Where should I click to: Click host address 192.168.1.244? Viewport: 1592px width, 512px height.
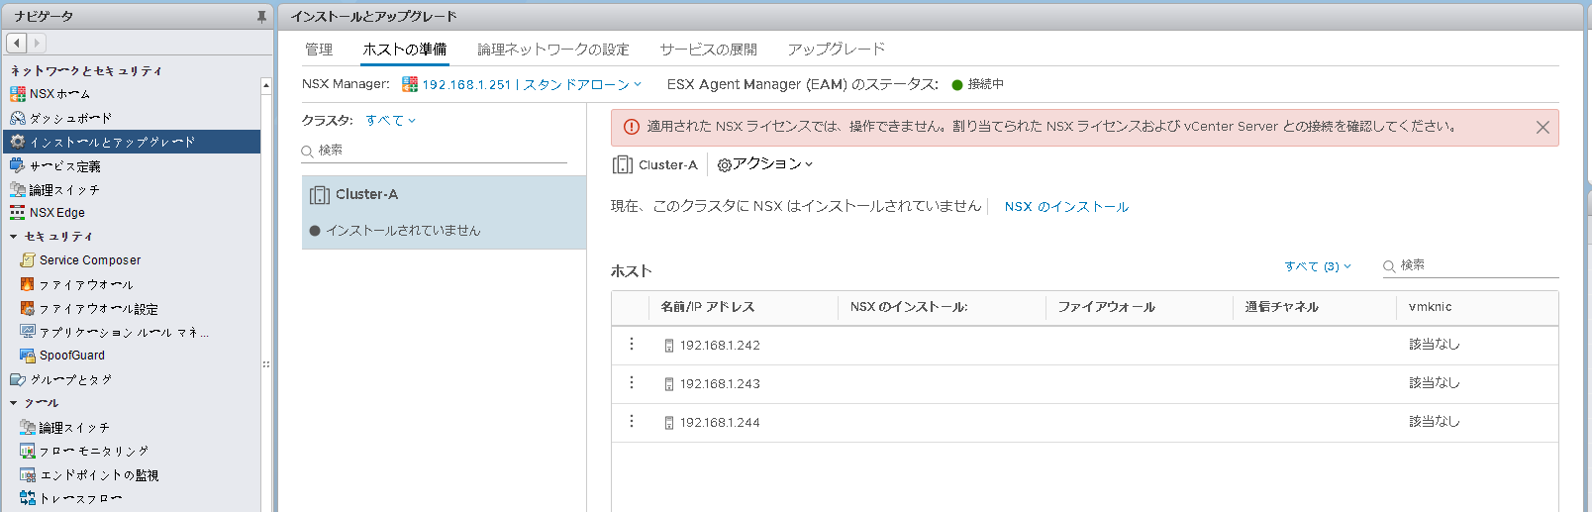click(720, 423)
